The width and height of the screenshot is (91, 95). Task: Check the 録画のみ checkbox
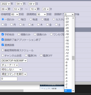[35, 34]
